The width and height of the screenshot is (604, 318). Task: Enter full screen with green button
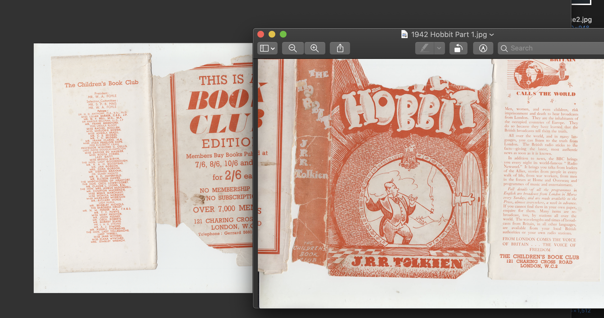click(283, 34)
